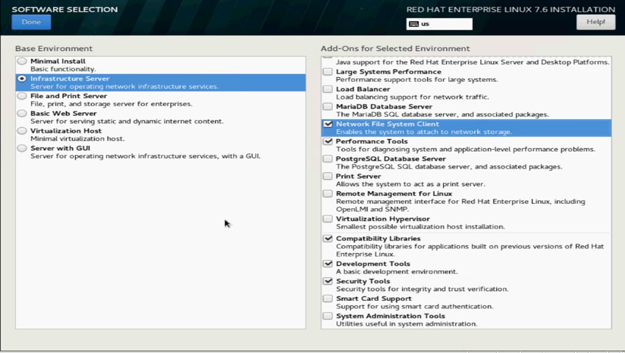This screenshot has height=353, width=625.
Task: Click the 'SOFTWARE SELECTION' title
Action: (x=65, y=9)
